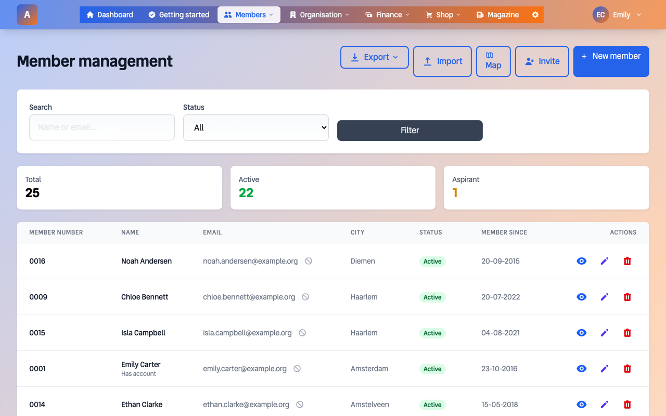The width and height of the screenshot is (666, 416).
Task: Open settings gear in navigation bar
Action: tap(535, 15)
